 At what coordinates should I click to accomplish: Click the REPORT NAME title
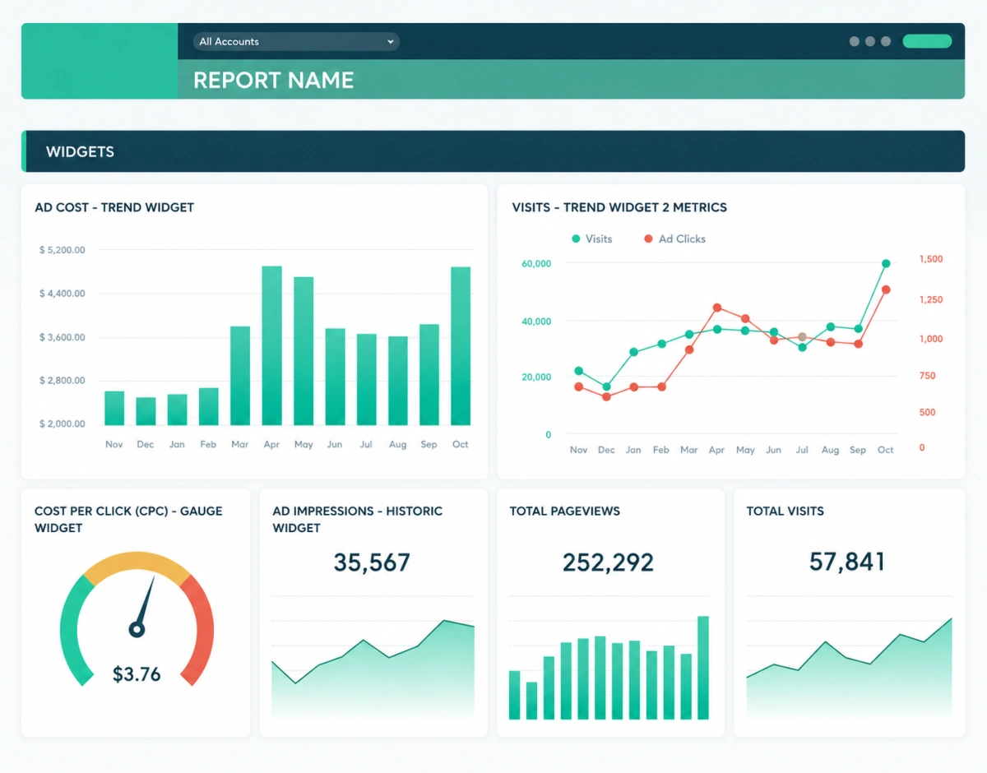click(x=273, y=80)
